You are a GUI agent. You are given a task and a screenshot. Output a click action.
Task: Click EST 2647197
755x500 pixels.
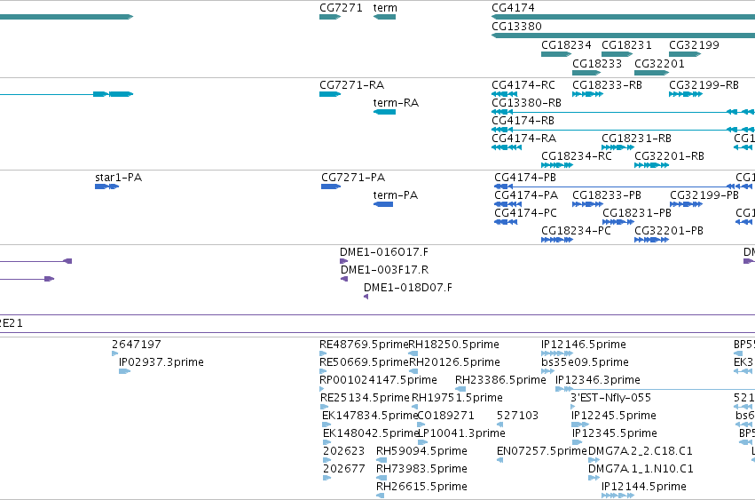tap(114, 353)
